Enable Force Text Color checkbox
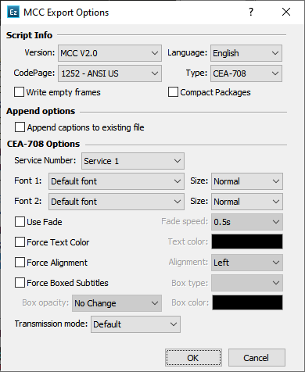This screenshot has width=305, height=372. tap(20, 242)
